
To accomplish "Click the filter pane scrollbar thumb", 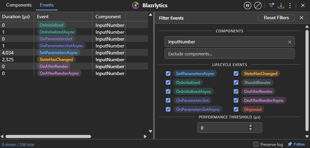I will coord(307,81).
